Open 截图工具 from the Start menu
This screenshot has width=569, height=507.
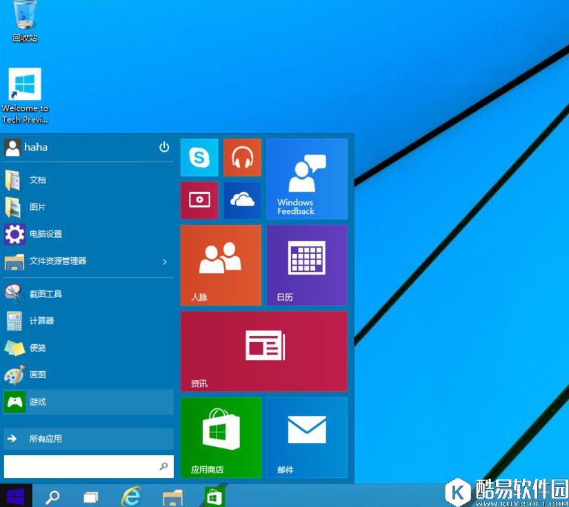pyautogui.click(x=45, y=293)
